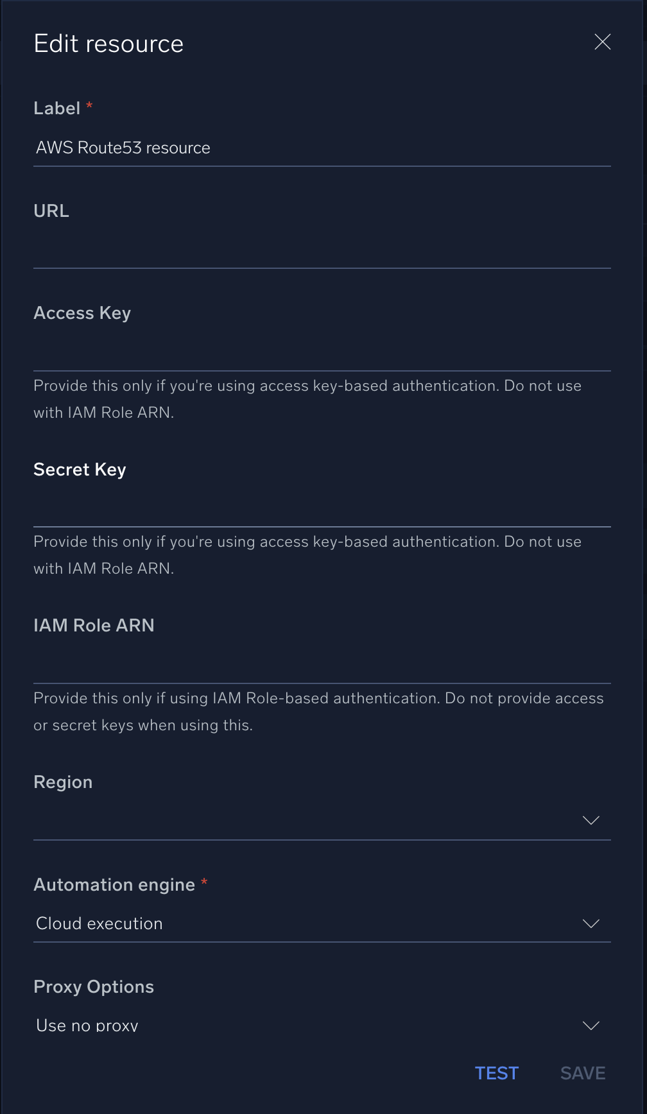Click the IAM Role ARN label
Screen dimensions: 647x1114
94,626
